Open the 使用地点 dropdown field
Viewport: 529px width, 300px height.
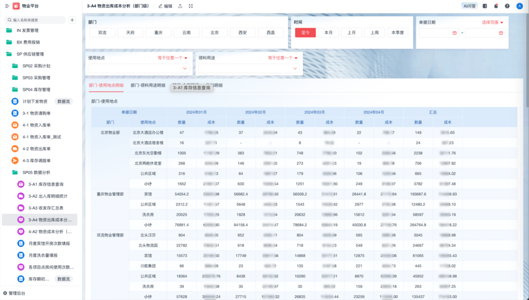[x=139, y=68]
